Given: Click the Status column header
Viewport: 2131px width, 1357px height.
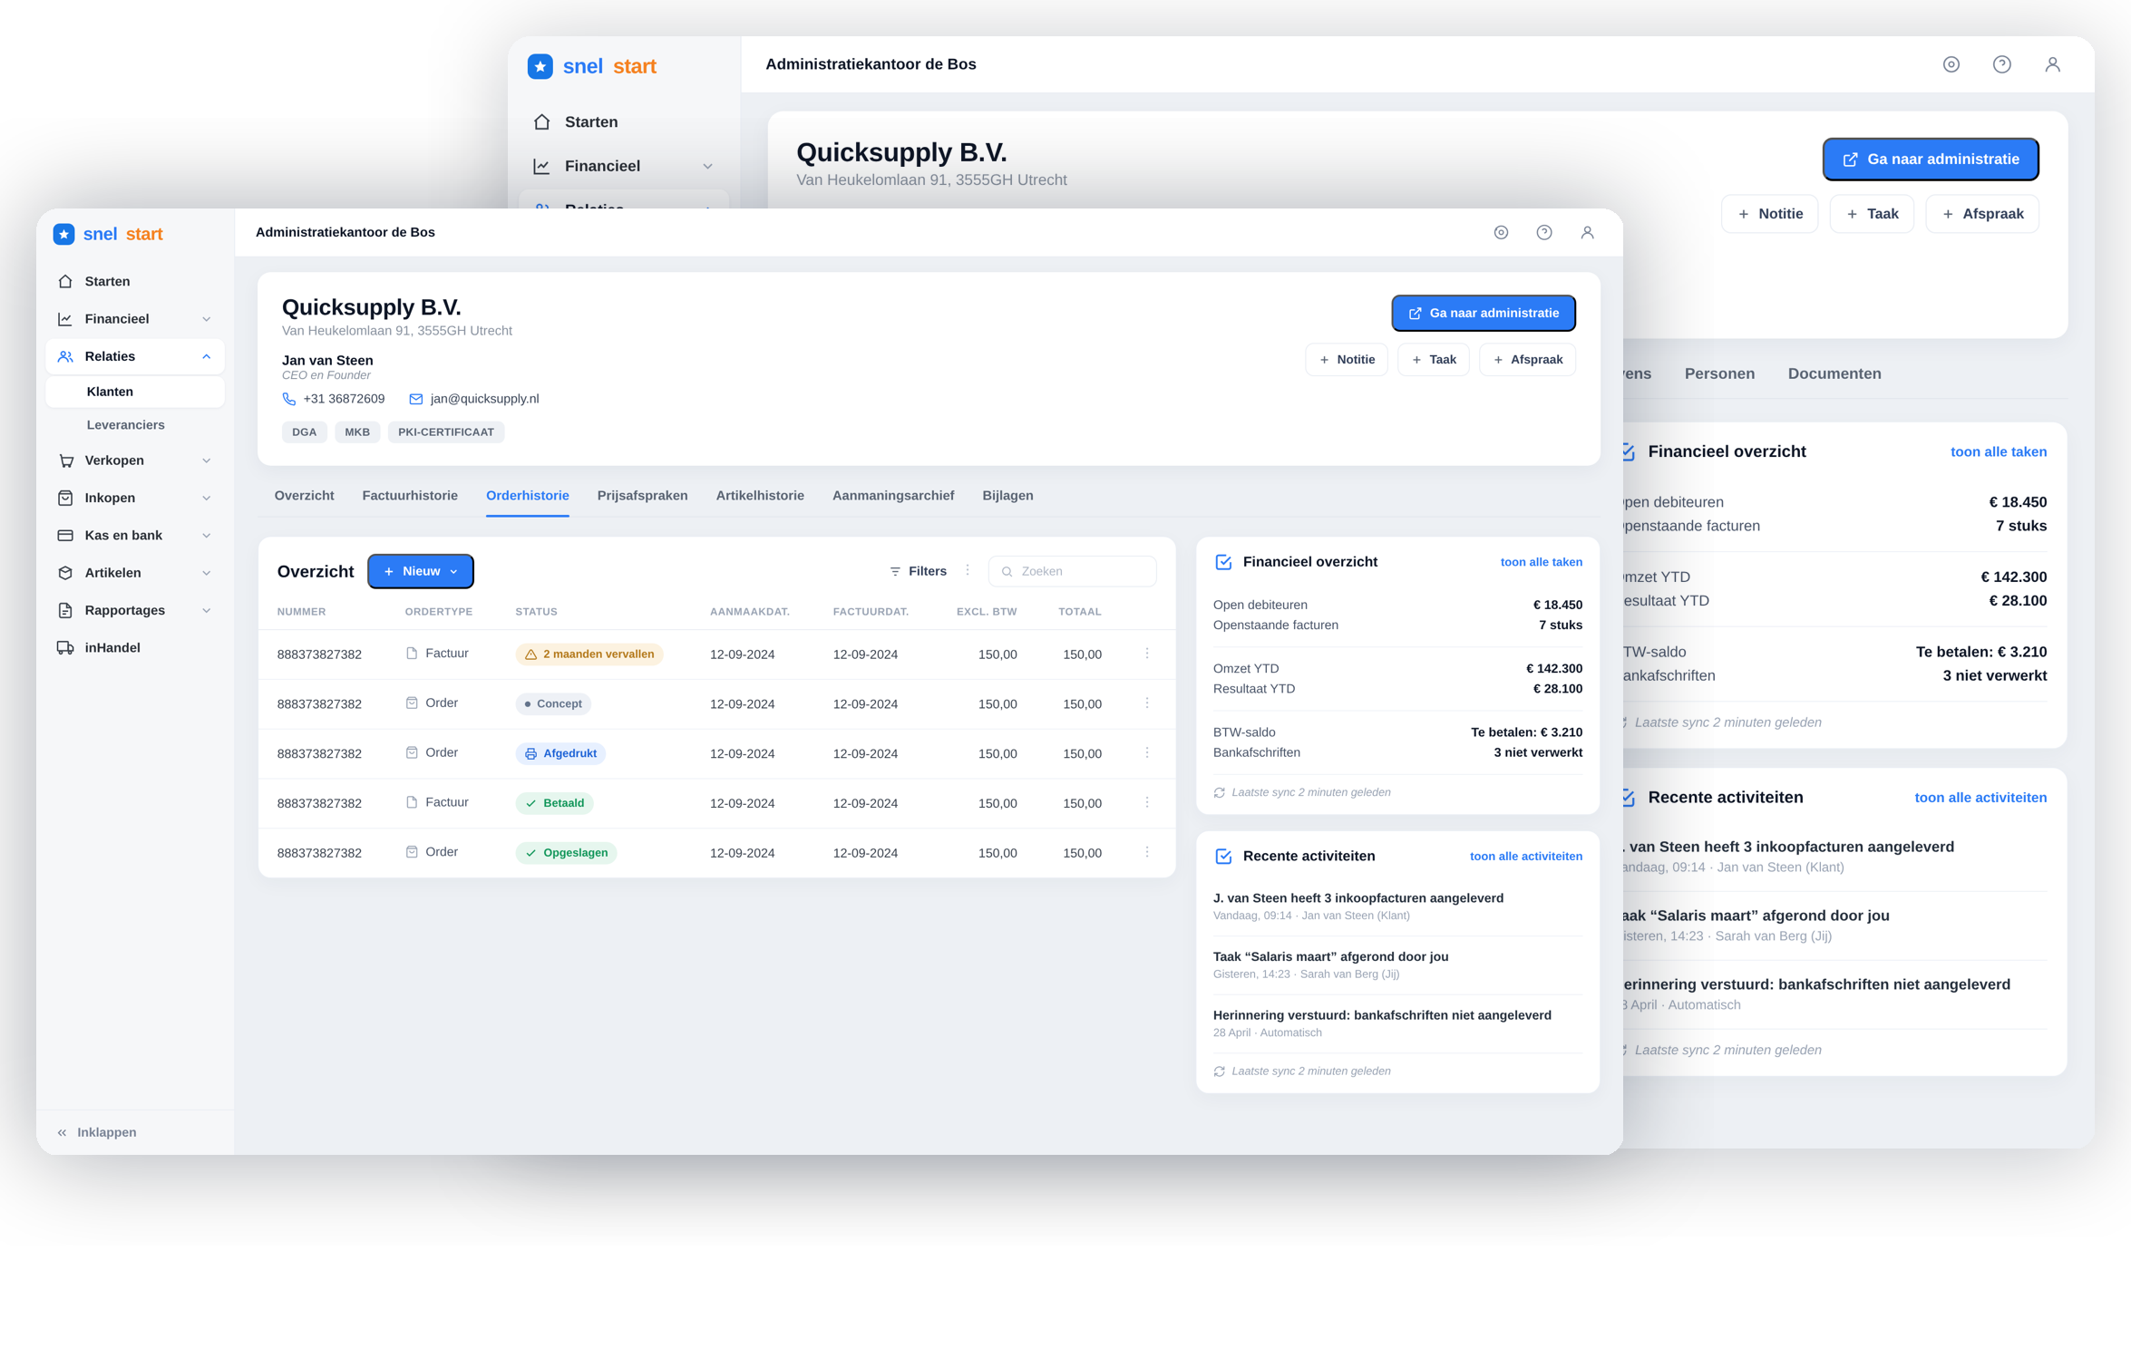Looking at the screenshot, I should pyautogui.click(x=536, y=612).
